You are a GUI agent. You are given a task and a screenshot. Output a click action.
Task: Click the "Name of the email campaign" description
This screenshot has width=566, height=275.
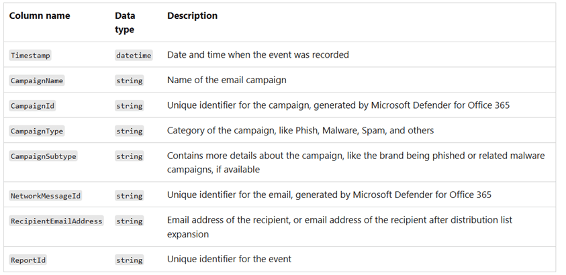[x=226, y=80]
